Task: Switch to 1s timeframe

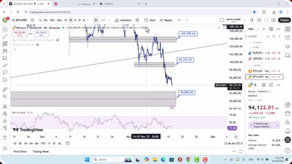Action: (x=40, y=20)
